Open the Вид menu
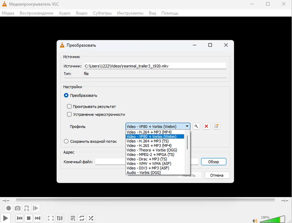The height and width of the screenshot is (223, 292). pyautogui.click(x=152, y=13)
